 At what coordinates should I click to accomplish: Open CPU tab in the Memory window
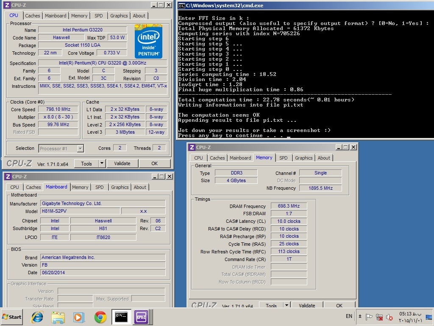click(198, 158)
